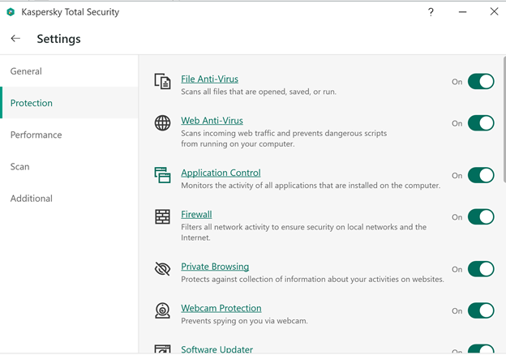This screenshot has height=355, width=506.
Task: Click the 'Scans incoming web traffic' description
Action: tap(284, 139)
